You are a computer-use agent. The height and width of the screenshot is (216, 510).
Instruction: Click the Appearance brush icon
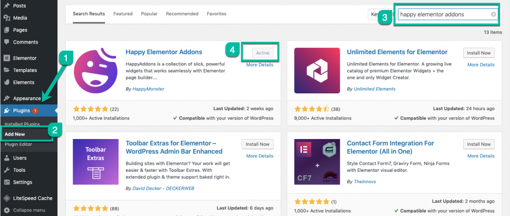[x=6, y=98]
